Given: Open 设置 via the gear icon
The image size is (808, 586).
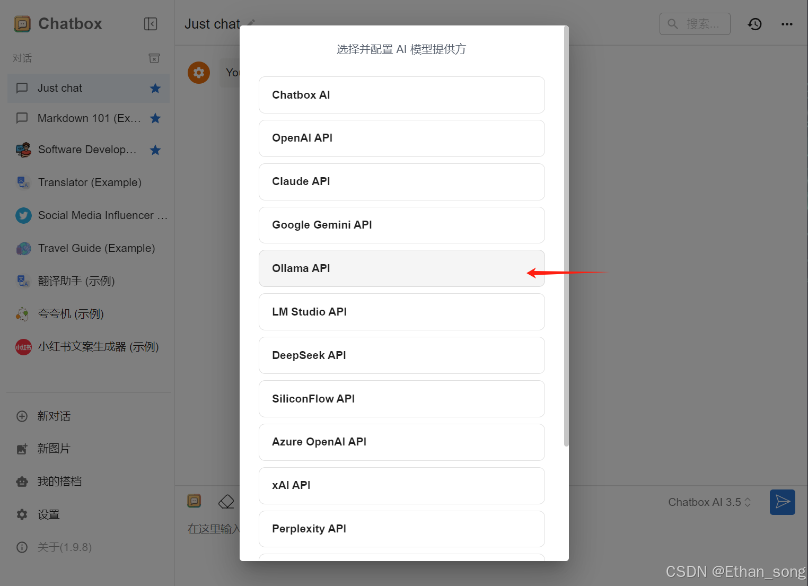Looking at the screenshot, I should click(x=22, y=514).
